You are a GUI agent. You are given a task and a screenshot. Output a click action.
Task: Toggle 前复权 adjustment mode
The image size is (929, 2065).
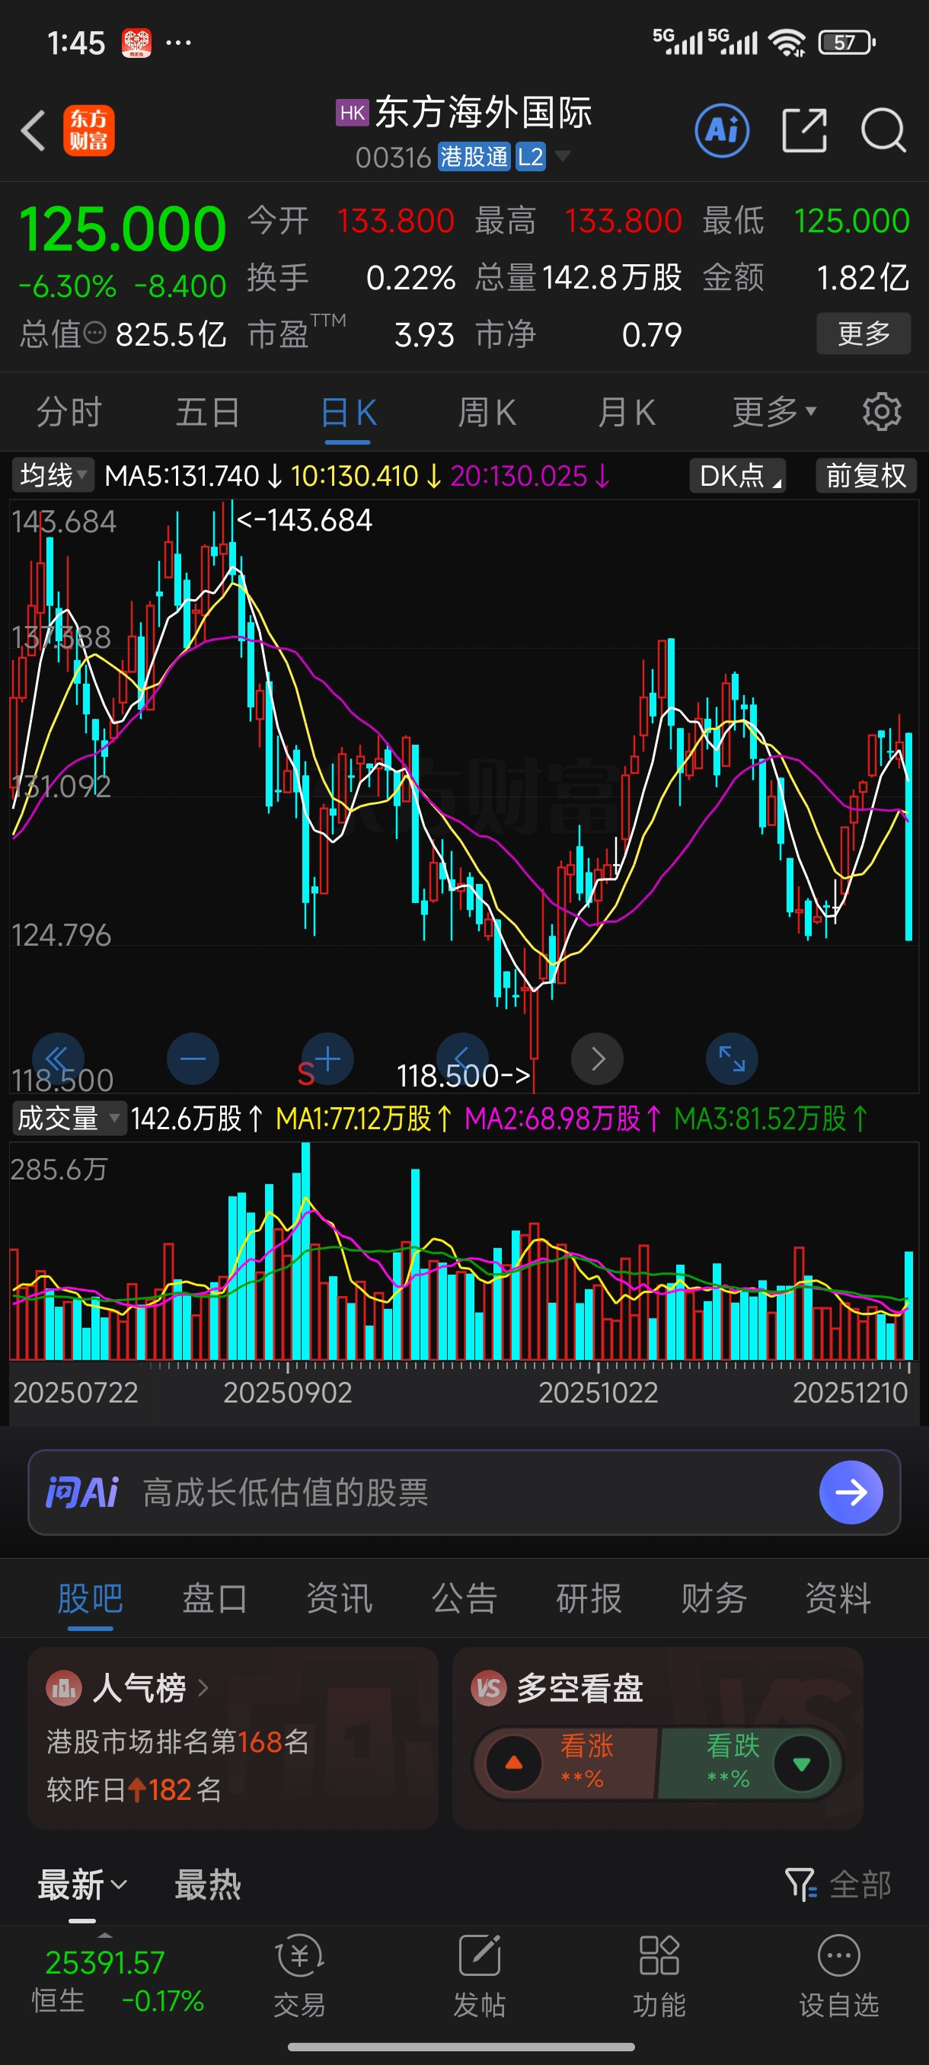click(x=866, y=475)
